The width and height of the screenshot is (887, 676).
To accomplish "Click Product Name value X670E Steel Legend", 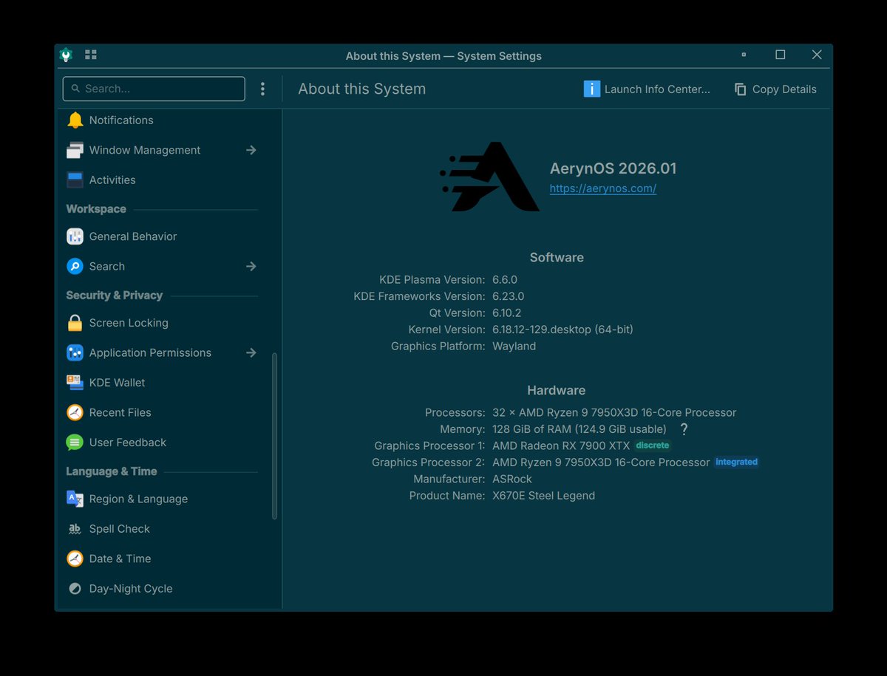I will 544,496.
